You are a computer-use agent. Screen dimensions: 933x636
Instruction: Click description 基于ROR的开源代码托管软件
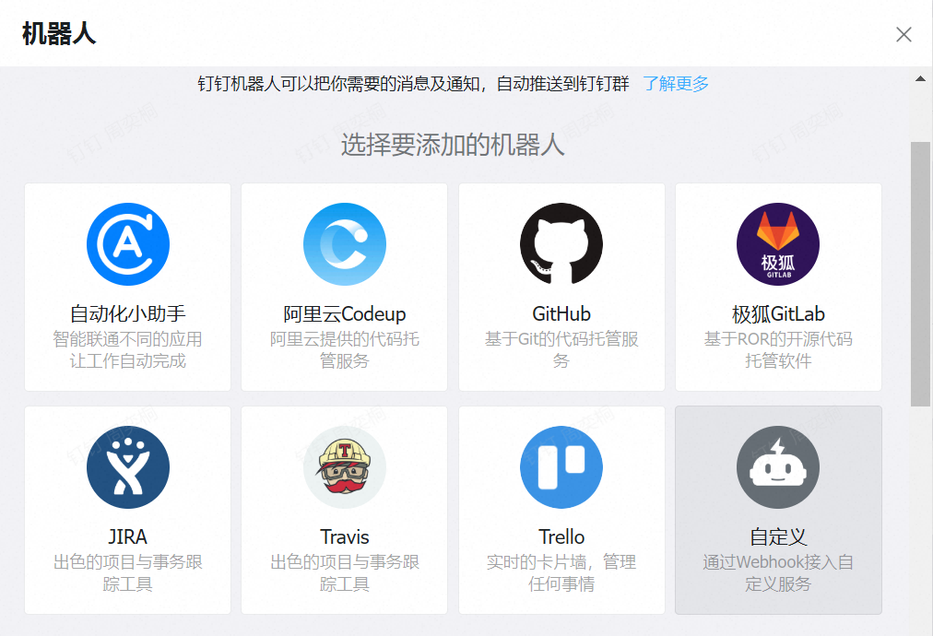(x=778, y=350)
